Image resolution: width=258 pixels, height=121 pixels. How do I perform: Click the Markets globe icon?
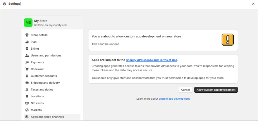point(27,110)
